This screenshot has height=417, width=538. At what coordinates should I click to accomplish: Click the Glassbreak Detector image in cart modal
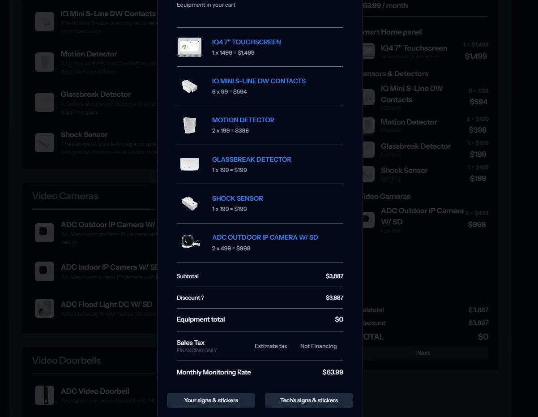point(190,164)
